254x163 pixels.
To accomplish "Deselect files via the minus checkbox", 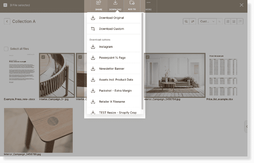I will click(x=5, y=5).
